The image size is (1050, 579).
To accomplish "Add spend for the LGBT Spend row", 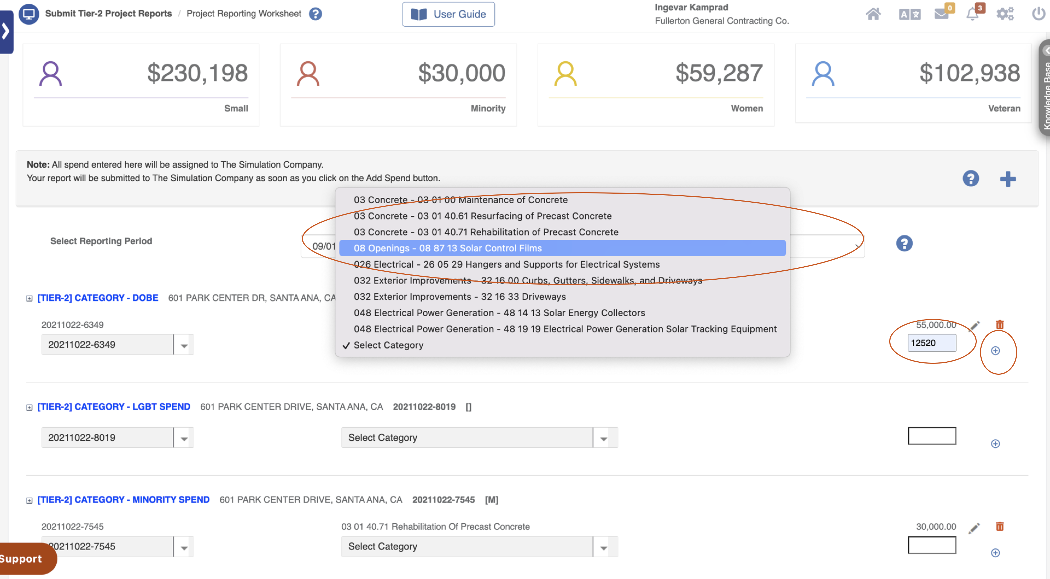I will [995, 444].
